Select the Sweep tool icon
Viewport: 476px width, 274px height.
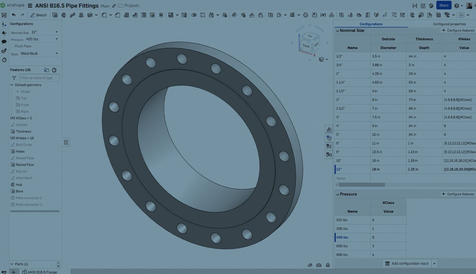pyautogui.click(x=72, y=15)
